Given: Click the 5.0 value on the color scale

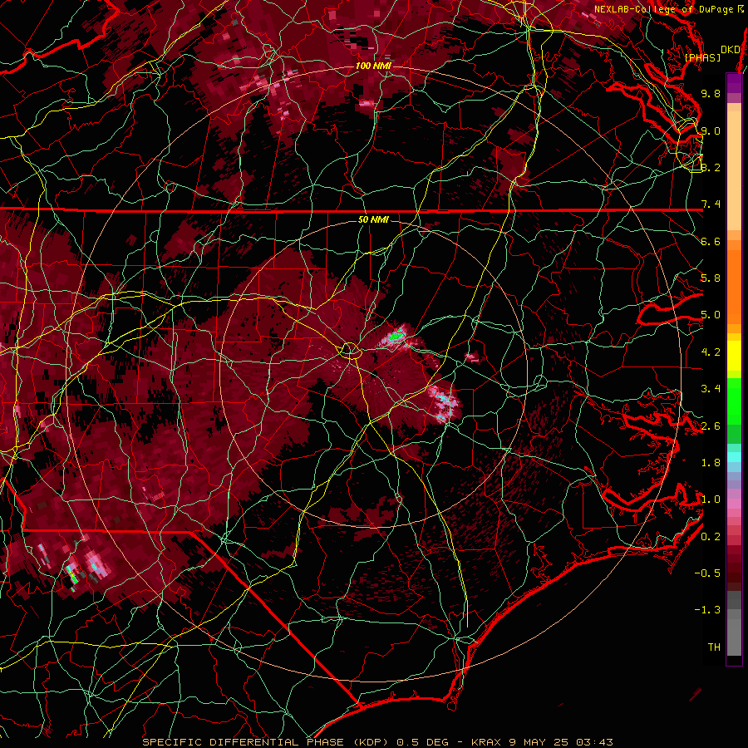Looking at the screenshot, I should [711, 315].
